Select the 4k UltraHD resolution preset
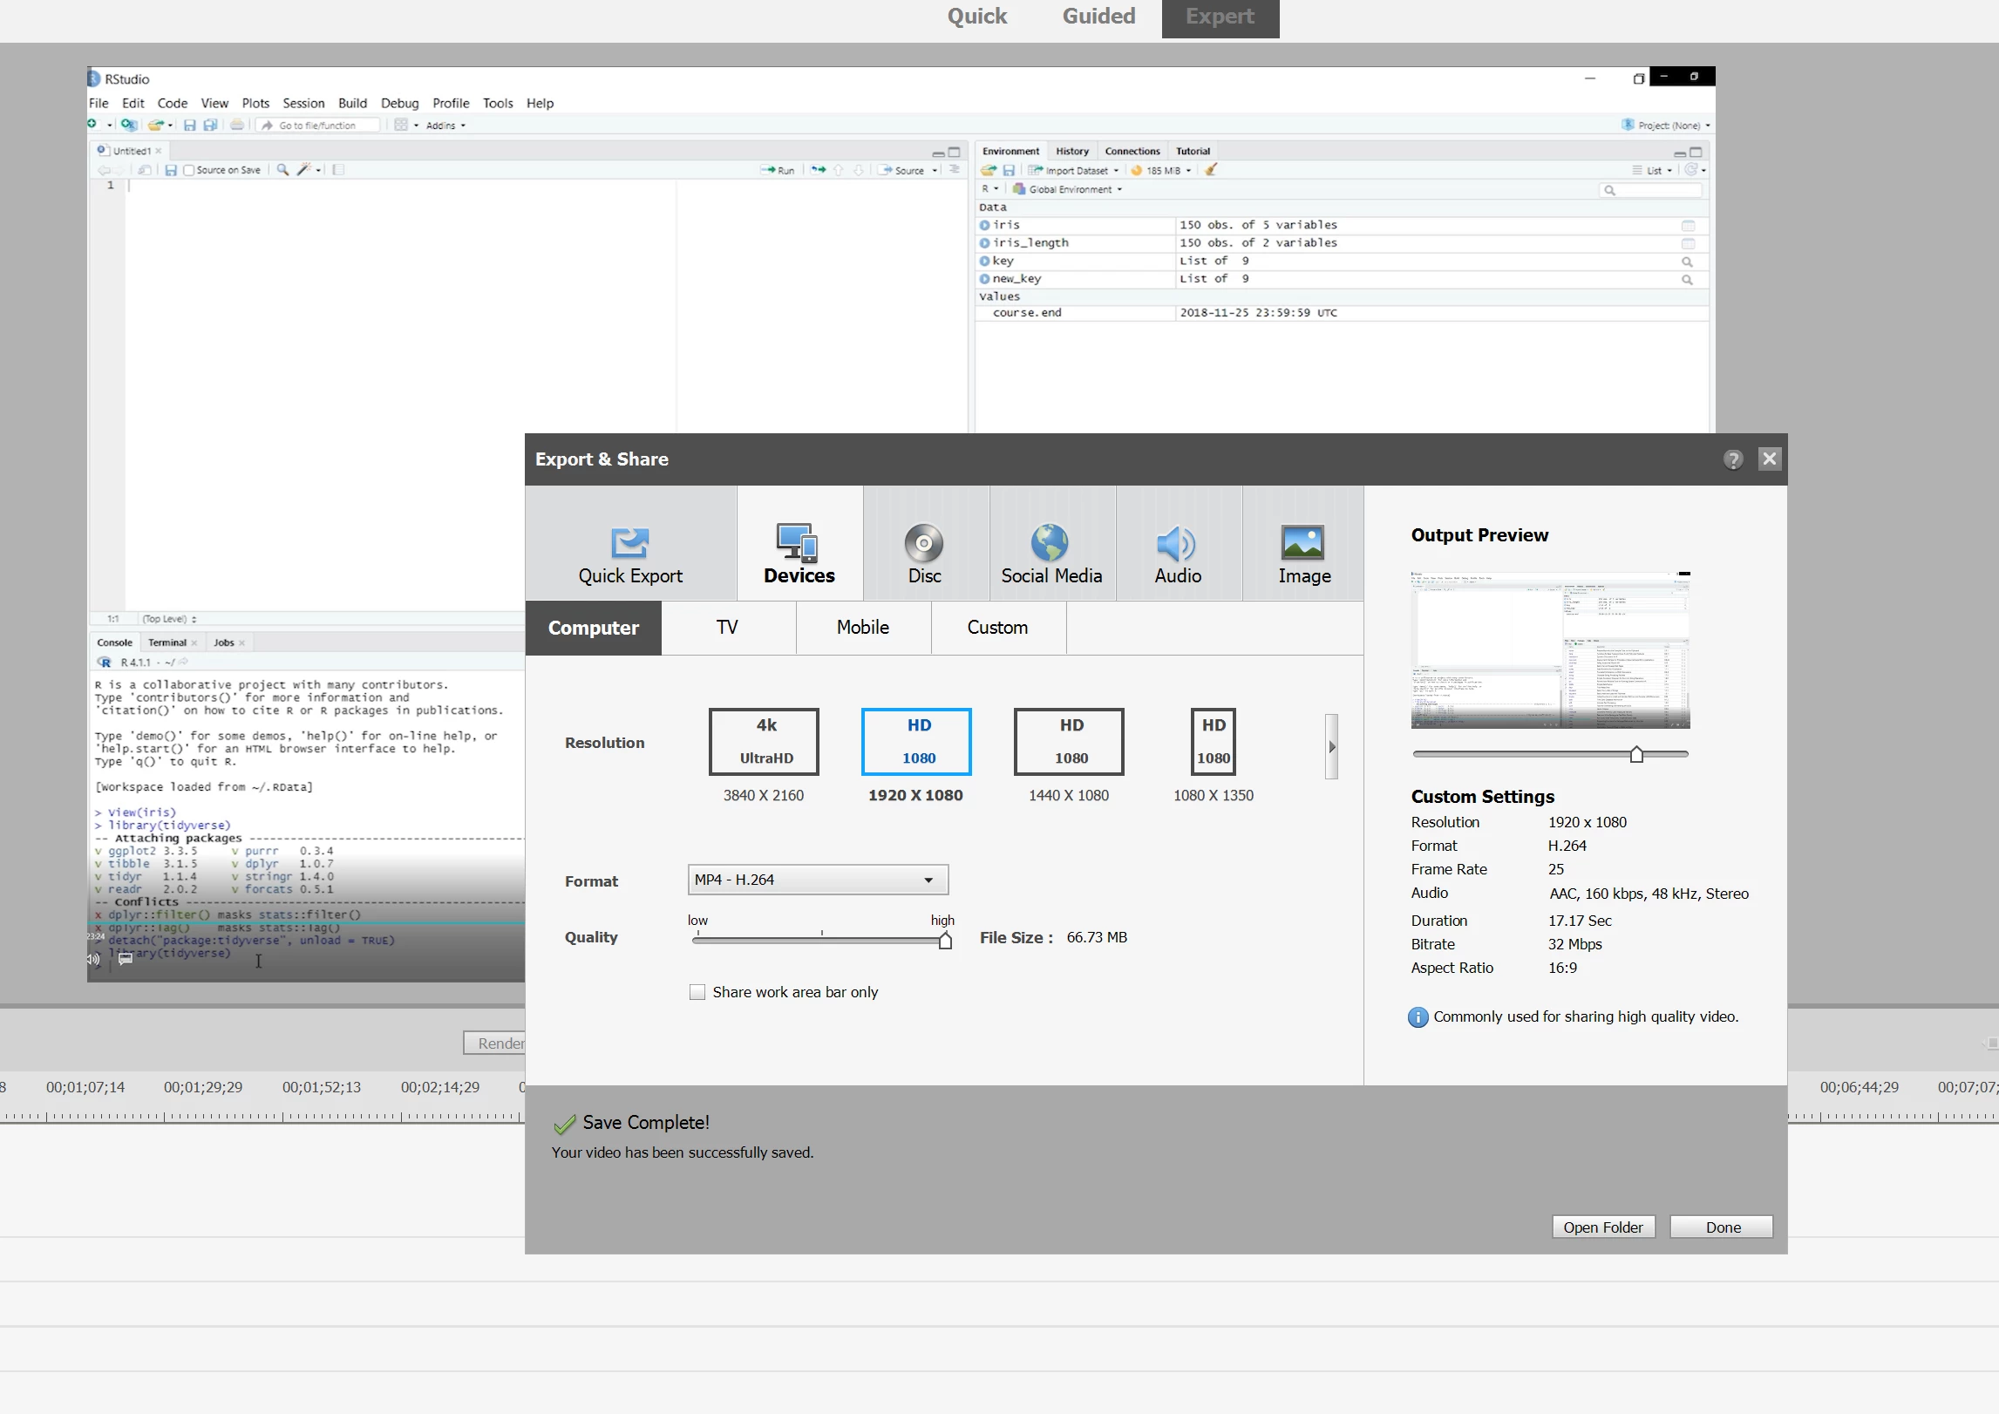This screenshot has height=1414, width=1999. click(764, 742)
